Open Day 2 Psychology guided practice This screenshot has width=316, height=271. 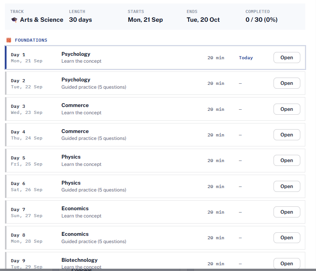click(287, 83)
